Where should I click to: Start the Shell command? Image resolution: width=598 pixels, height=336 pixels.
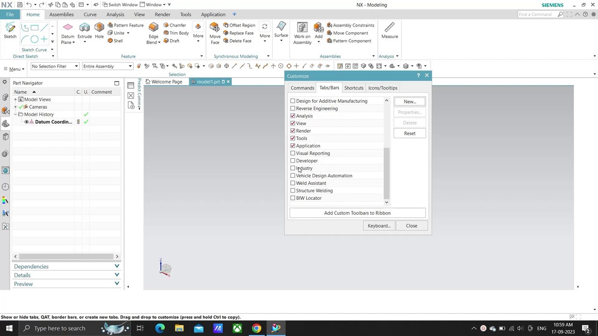click(115, 41)
